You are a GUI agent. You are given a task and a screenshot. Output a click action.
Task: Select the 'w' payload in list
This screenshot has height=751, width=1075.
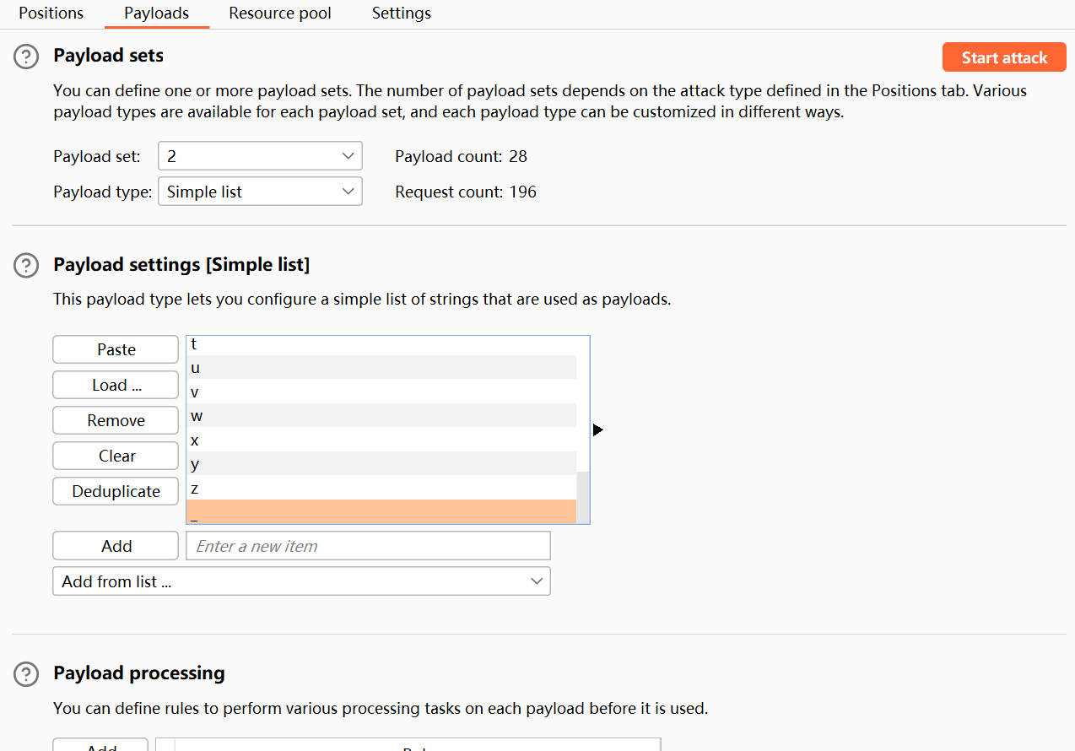380,416
